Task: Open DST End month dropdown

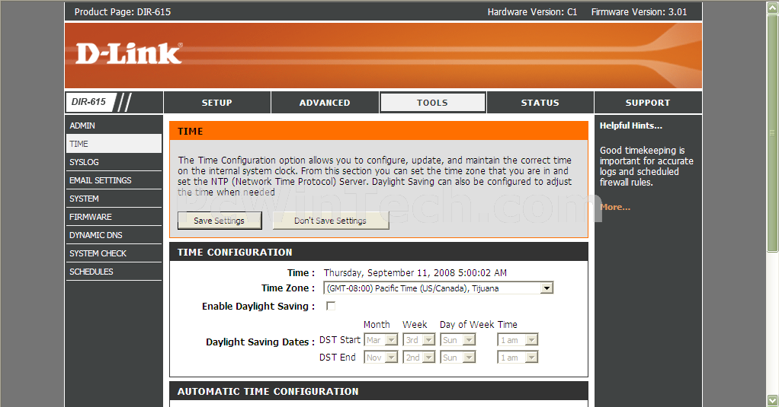Action: [x=381, y=358]
